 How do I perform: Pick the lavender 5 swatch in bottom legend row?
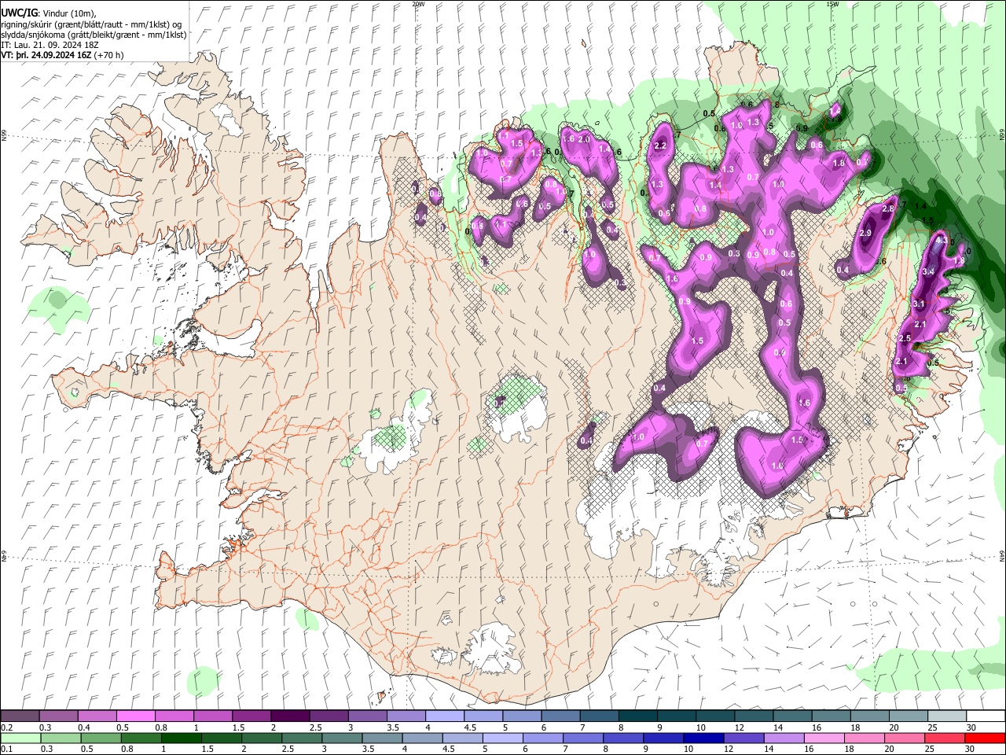click(503, 738)
